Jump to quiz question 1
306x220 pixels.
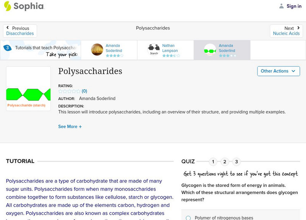pos(213,162)
